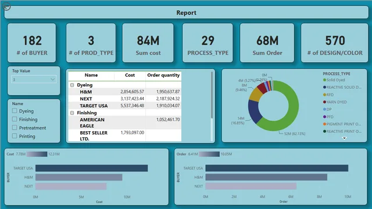Image resolution: width=372 pixels, height=209 pixels.
Task: Select Solid Dyed legend item
Action: (334, 80)
